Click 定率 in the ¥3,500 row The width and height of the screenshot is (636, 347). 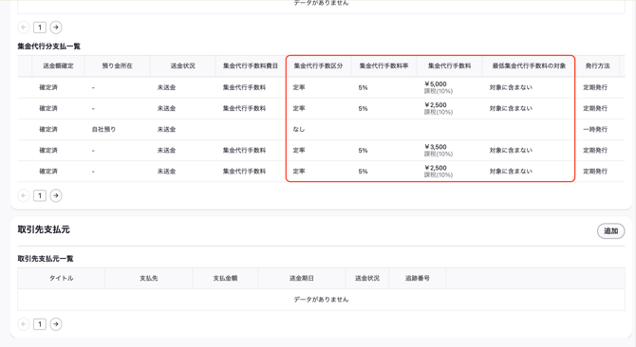298,150
